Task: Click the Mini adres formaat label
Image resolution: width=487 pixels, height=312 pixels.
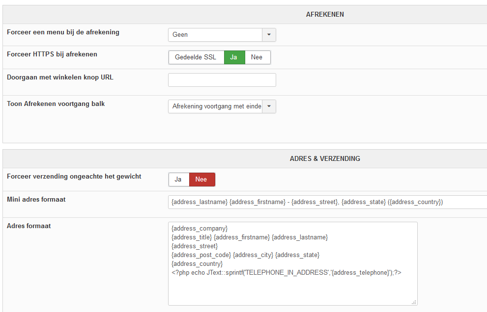Action: 36,200
